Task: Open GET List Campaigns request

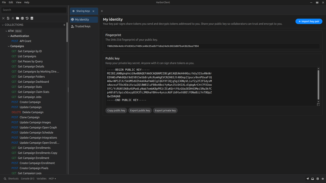Action: [x=24, y=56]
